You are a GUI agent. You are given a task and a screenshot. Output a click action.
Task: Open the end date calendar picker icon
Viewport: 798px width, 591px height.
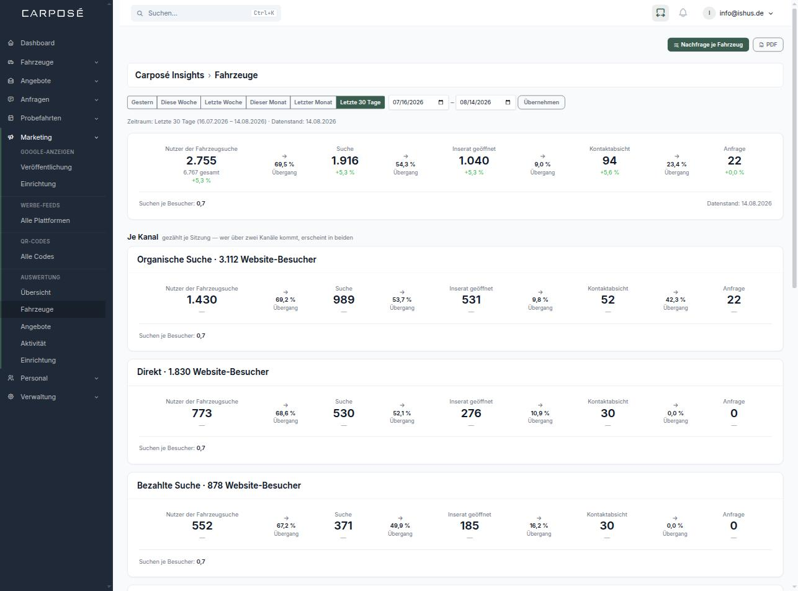tap(508, 102)
